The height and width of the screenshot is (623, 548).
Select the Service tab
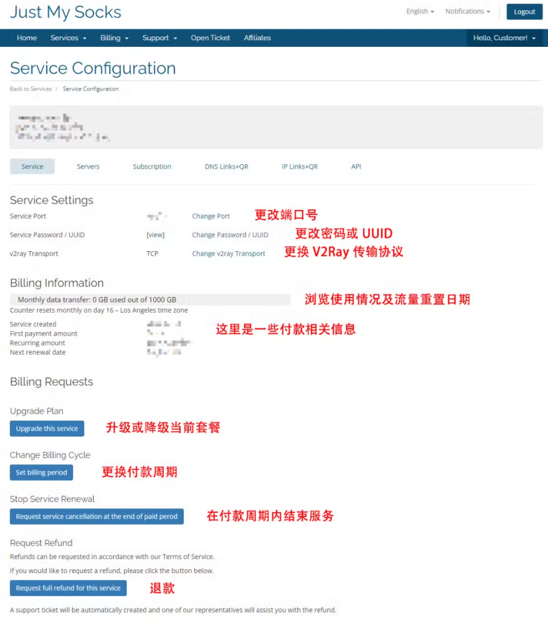coord(32,167)
